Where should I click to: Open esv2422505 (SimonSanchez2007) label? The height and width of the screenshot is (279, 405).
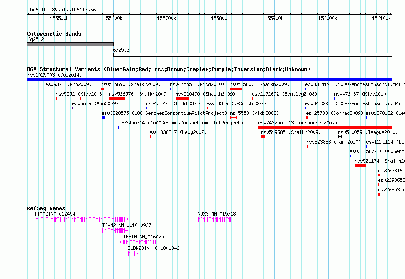298,123
